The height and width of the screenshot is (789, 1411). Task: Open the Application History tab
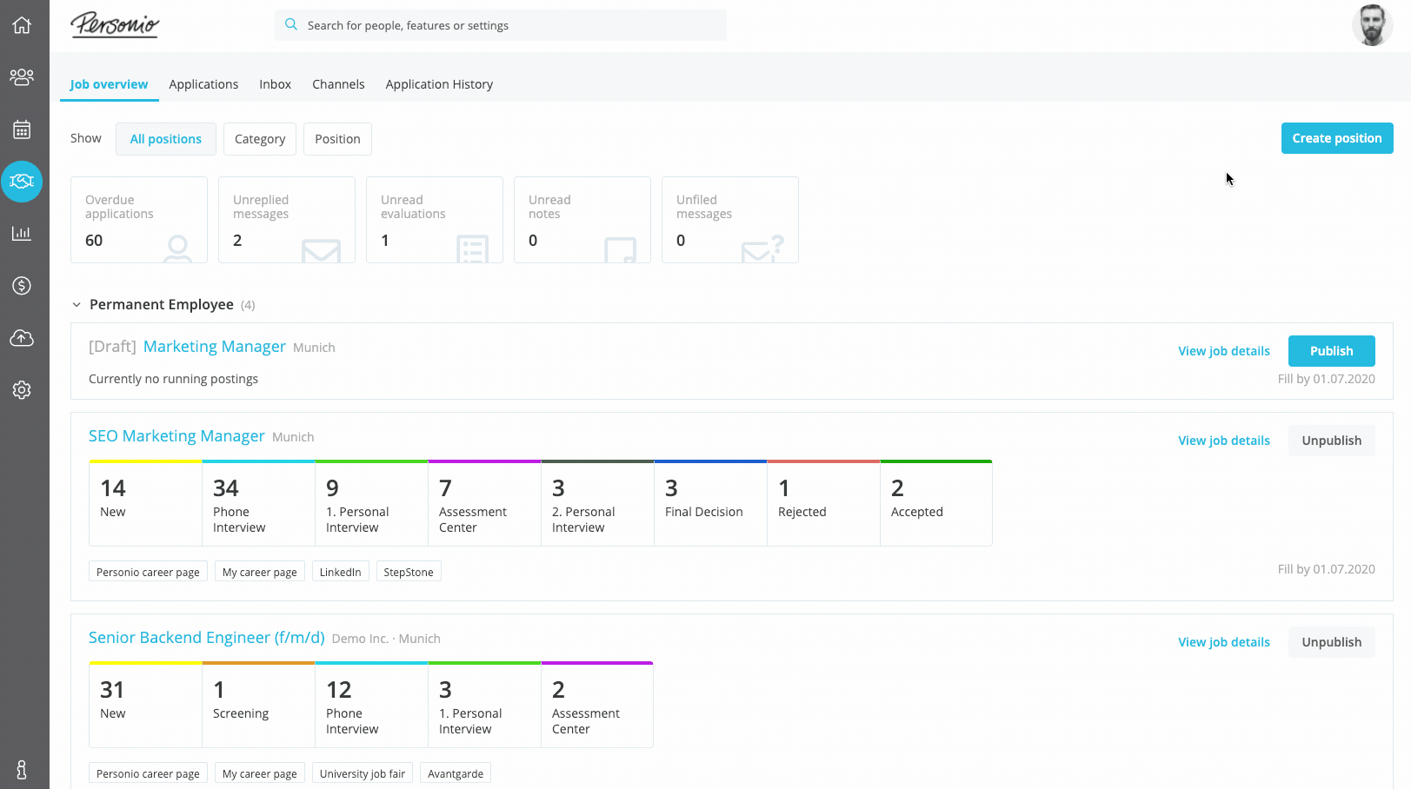439,84
